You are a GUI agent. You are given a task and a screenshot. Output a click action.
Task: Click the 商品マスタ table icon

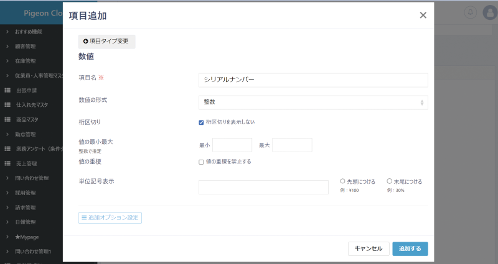click(x=7, y=119)
